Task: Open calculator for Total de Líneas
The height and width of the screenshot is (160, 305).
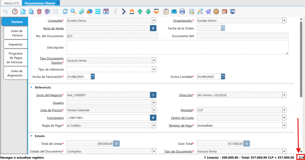Action: point(116,144)
